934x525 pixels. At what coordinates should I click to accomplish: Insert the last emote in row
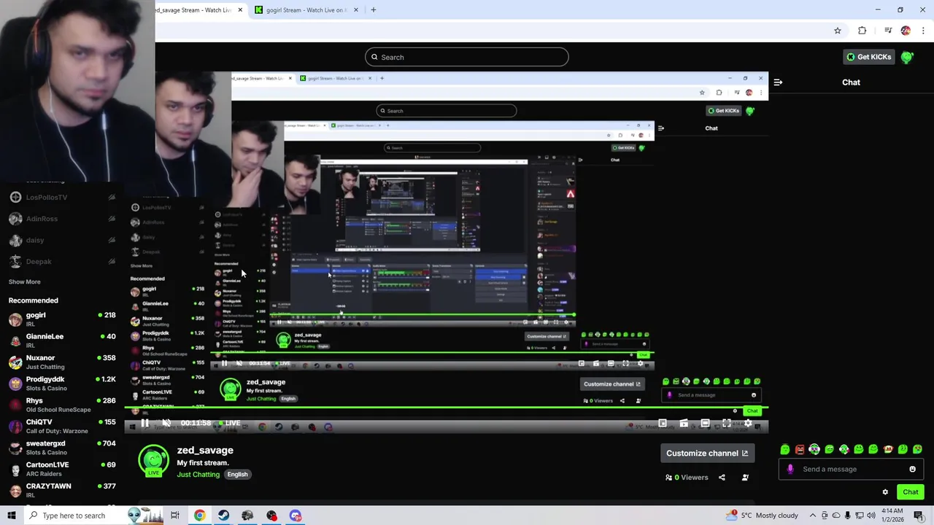917,449
